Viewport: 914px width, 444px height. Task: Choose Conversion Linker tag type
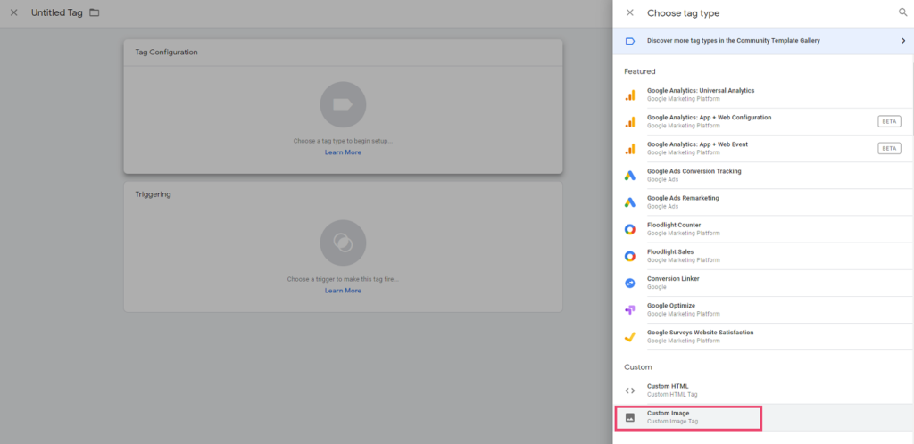763,283
